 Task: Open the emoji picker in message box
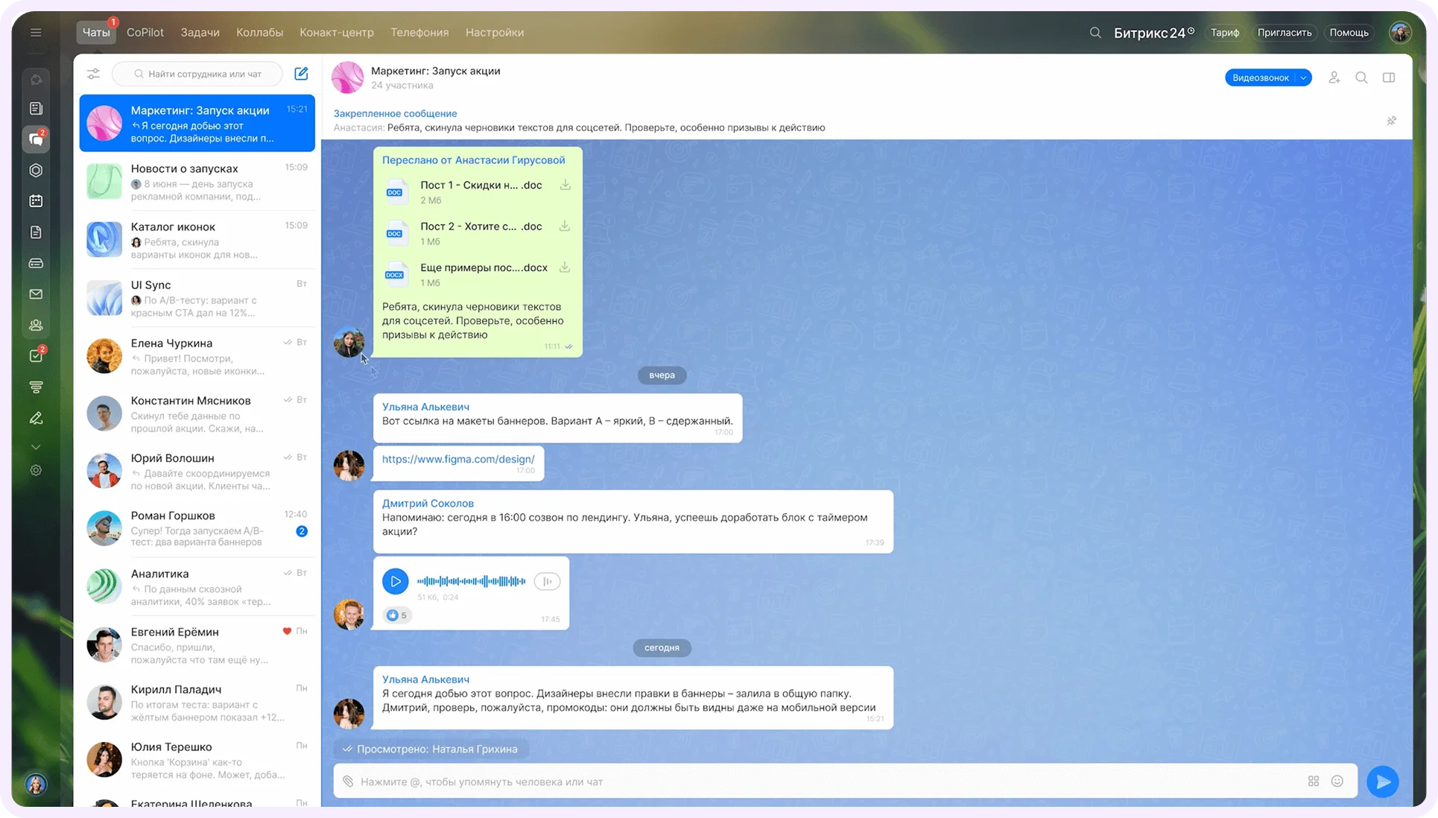[1337, 781]
